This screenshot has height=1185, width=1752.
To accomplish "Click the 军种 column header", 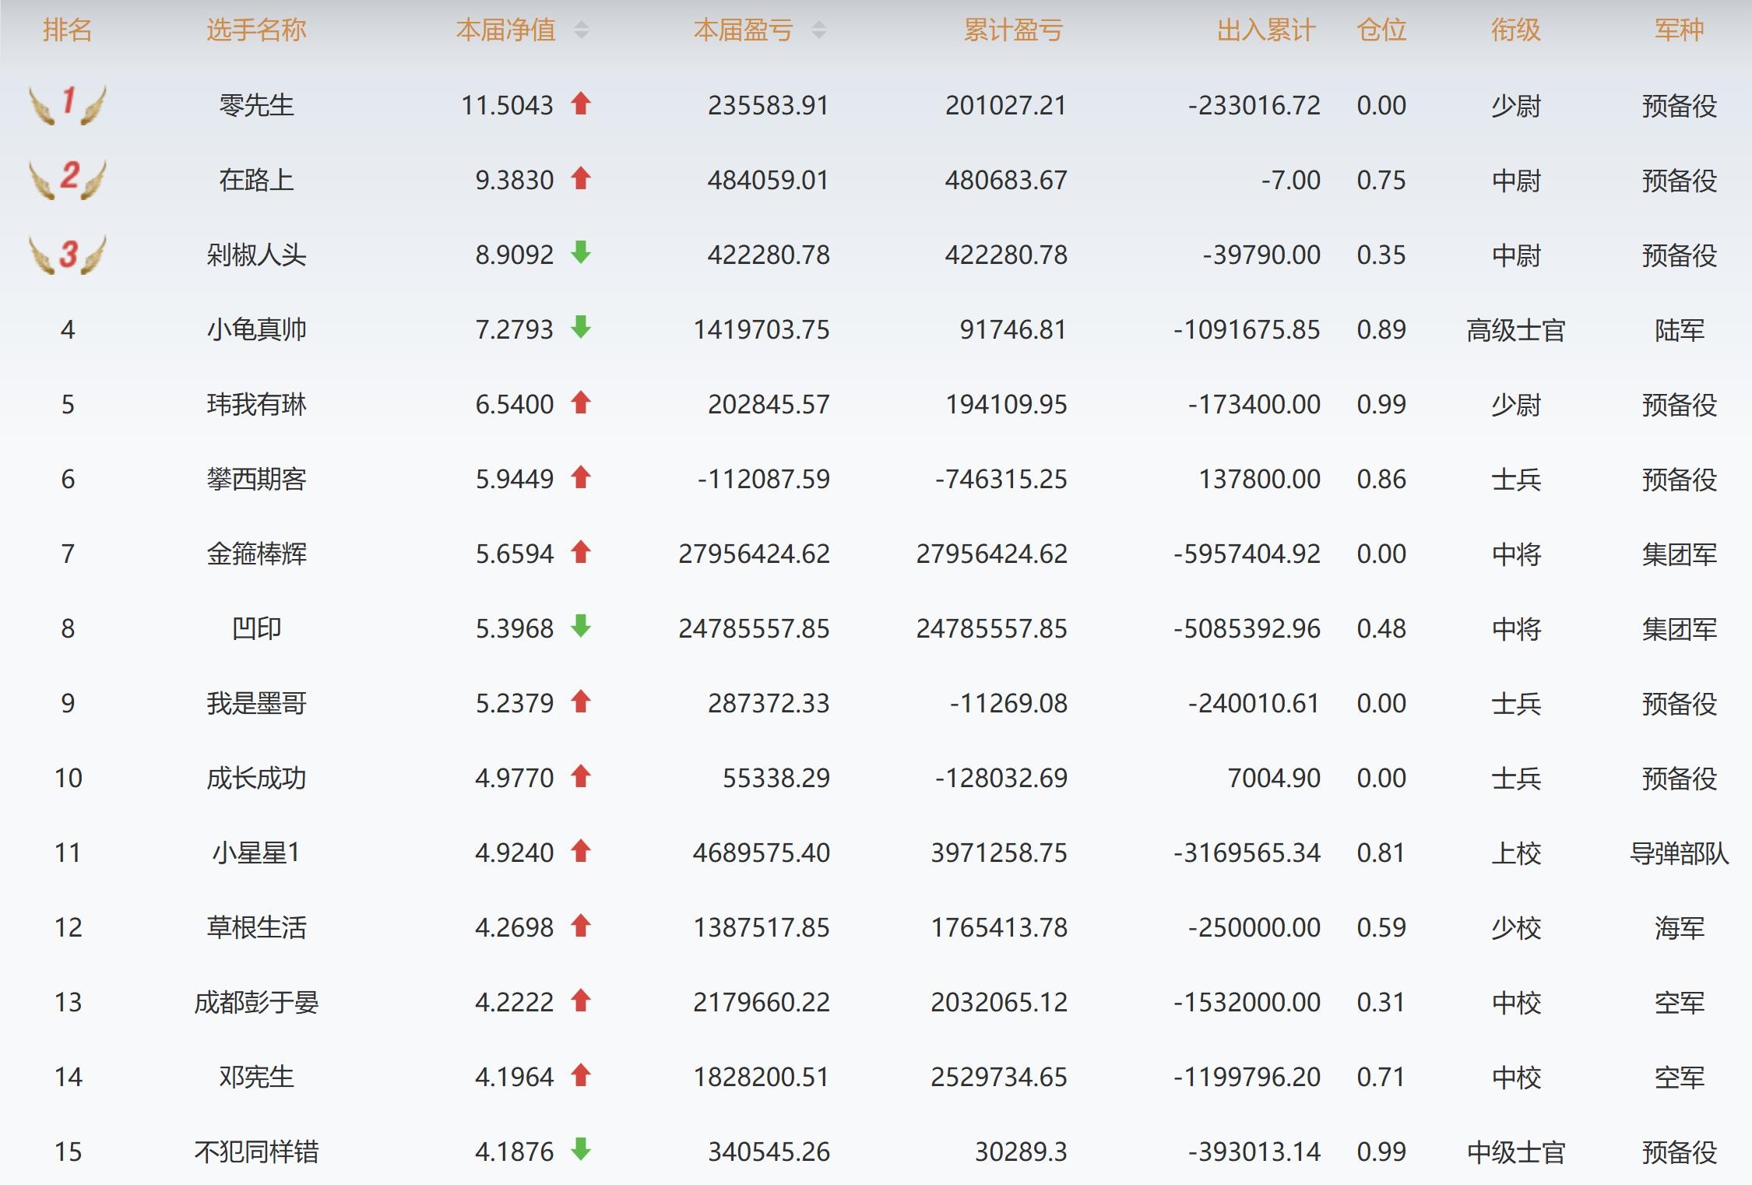I will point(1679,30).
